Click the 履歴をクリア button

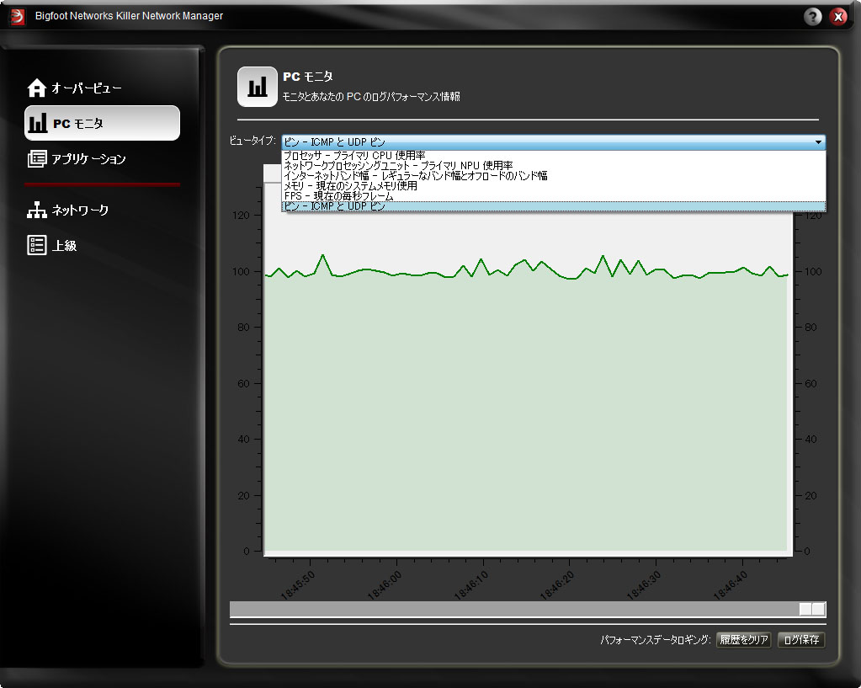pos(743,640)
